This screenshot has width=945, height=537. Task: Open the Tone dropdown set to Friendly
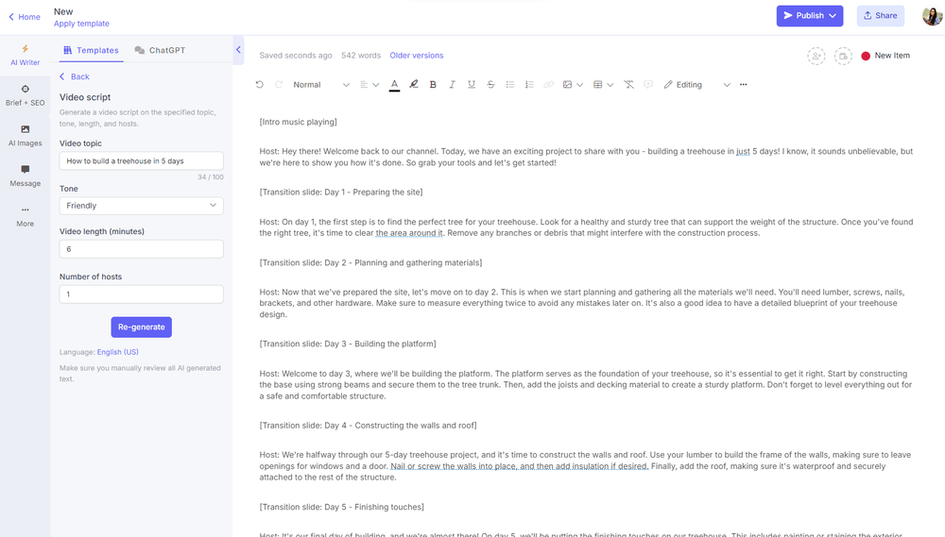point(141,206)
